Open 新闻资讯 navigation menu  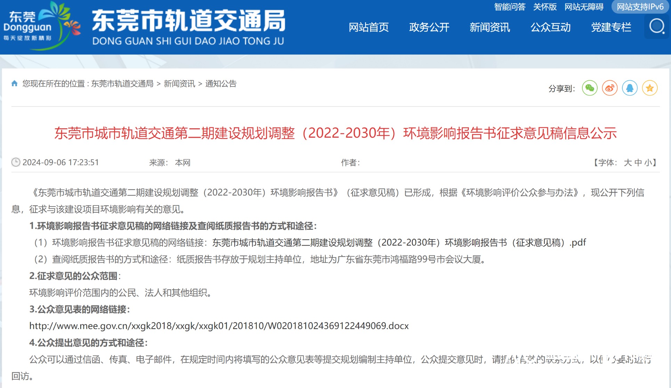click(x=490, y=27)
